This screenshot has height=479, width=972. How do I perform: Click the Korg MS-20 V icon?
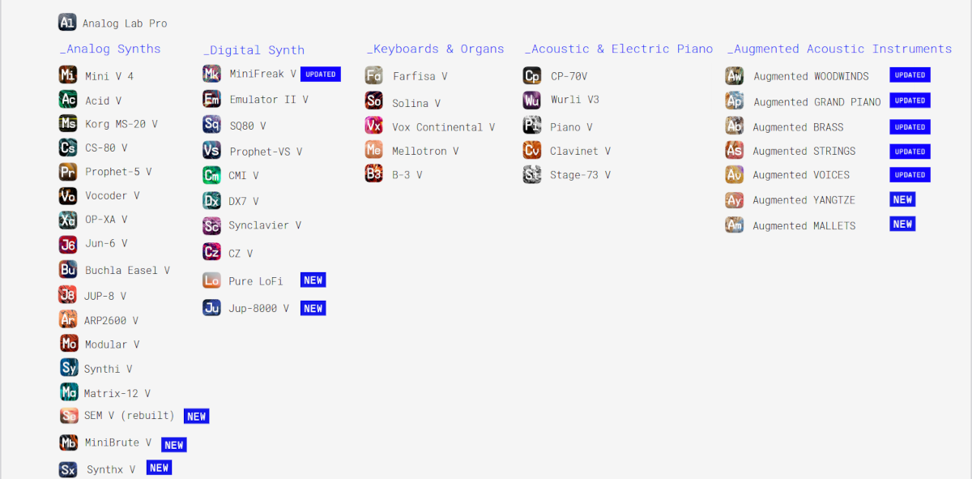point(68,123)
